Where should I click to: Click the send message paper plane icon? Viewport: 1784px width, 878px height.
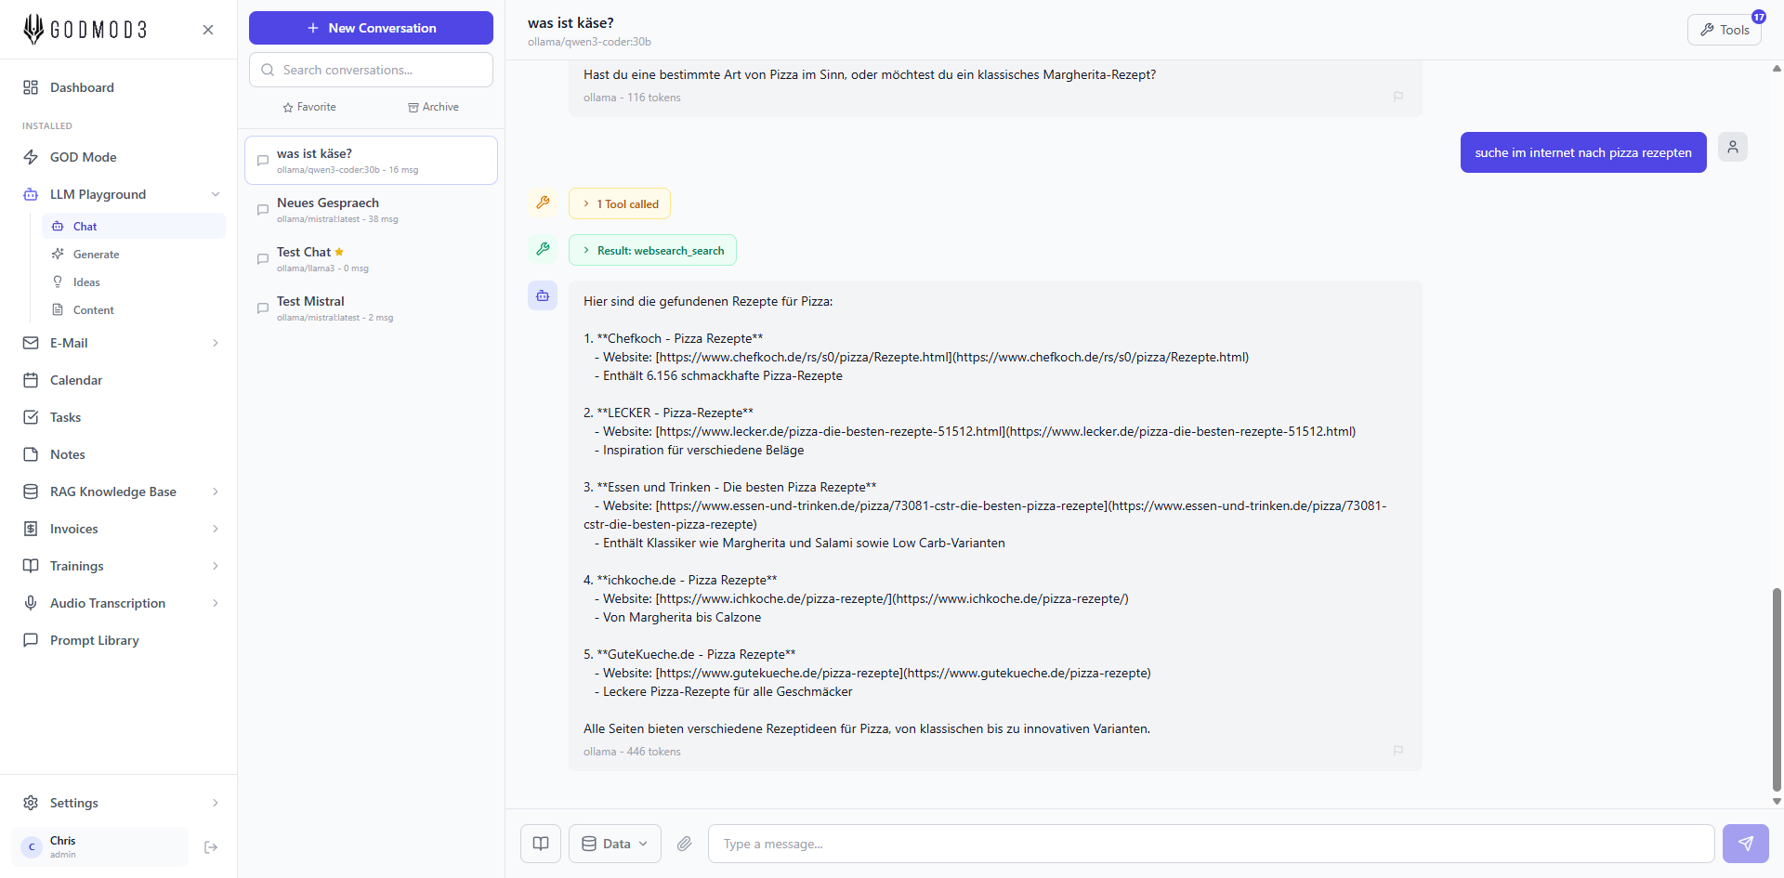pos(1745,844)
